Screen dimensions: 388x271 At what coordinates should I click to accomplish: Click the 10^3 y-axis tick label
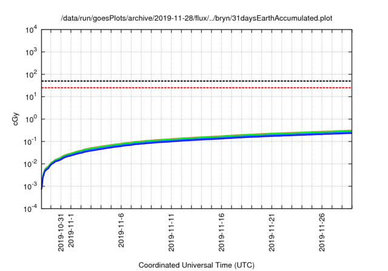[30, 52]
